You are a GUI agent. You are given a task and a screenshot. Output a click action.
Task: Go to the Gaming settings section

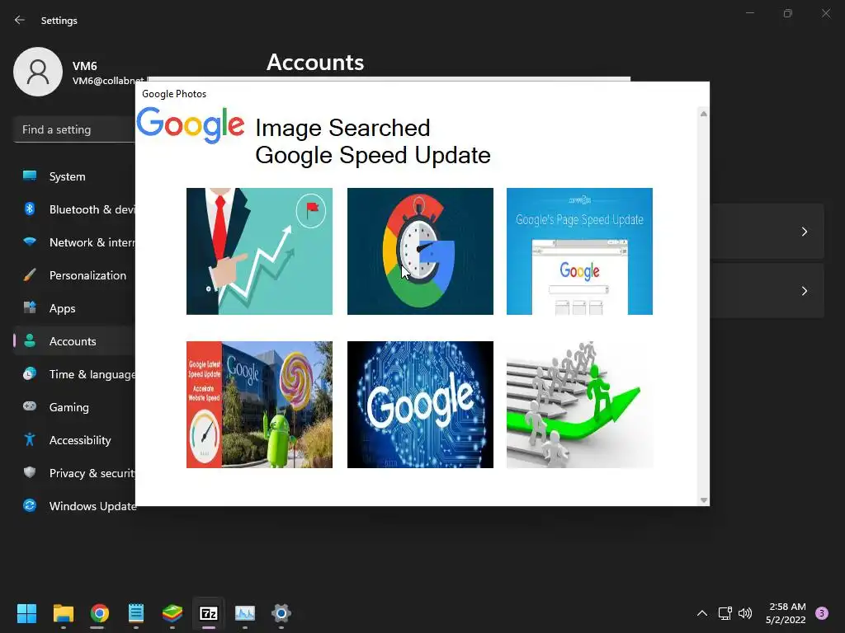click(x=74, y=407)
